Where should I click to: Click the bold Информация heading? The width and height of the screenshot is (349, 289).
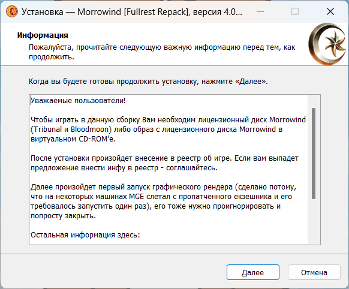pos(43,35)
